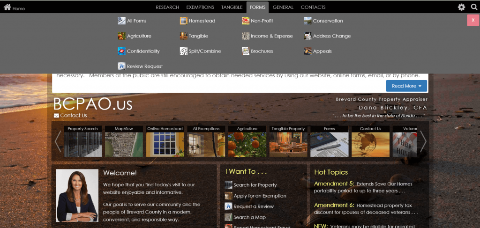Advance carousel with right arrow

(423, 141)
